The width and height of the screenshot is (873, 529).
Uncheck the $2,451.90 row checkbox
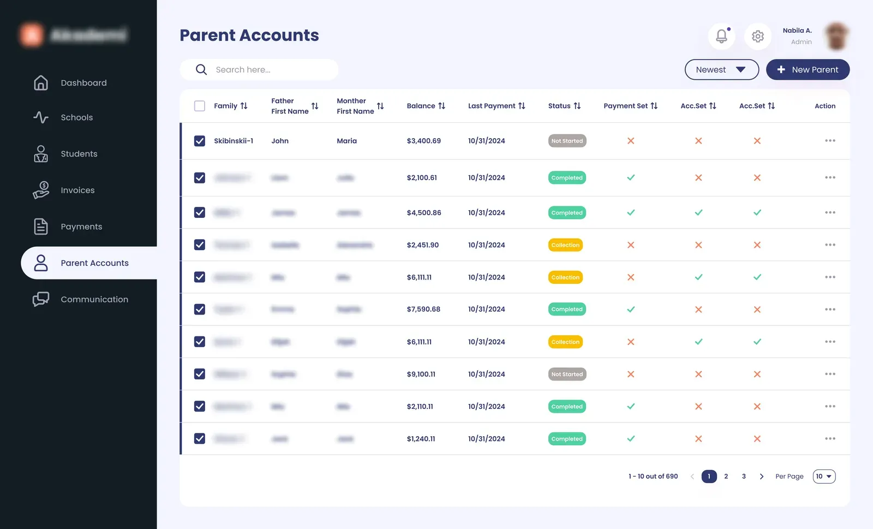pos(200,245)
